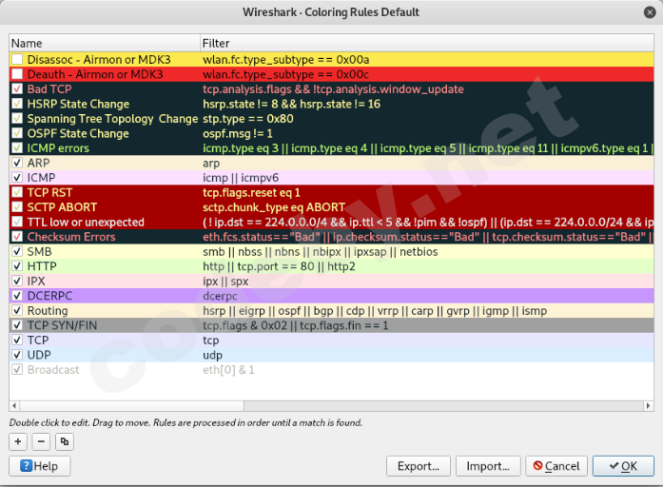Uncheck the TCP SYN/FIN checkbox
Screen dimensions: 663x487
17,325
